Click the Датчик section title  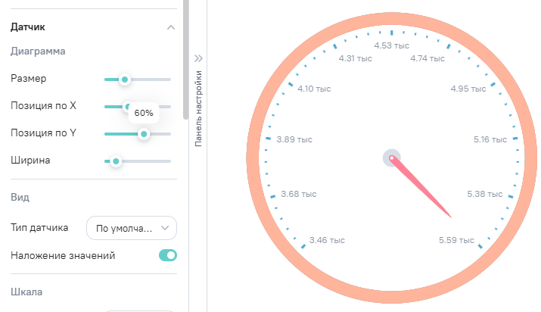tap(28, 27)
